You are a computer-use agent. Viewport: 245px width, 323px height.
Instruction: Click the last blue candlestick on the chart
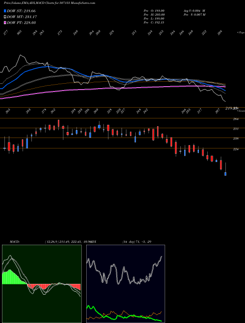[225, 174]
